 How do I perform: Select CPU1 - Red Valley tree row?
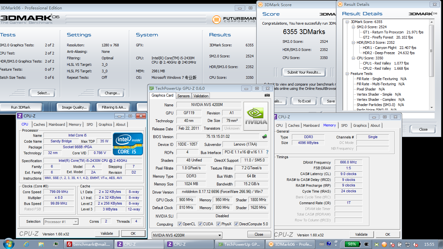click(x=386, y=63)
